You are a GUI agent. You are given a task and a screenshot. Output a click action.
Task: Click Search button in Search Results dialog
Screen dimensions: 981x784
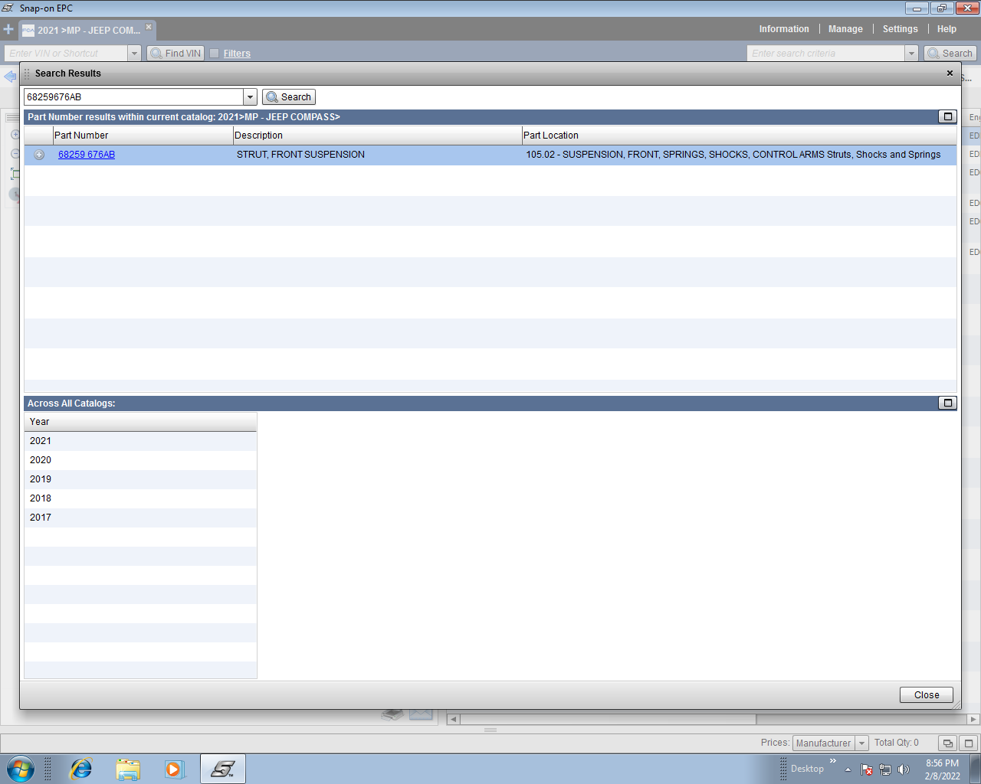click(x=289, y=97)
